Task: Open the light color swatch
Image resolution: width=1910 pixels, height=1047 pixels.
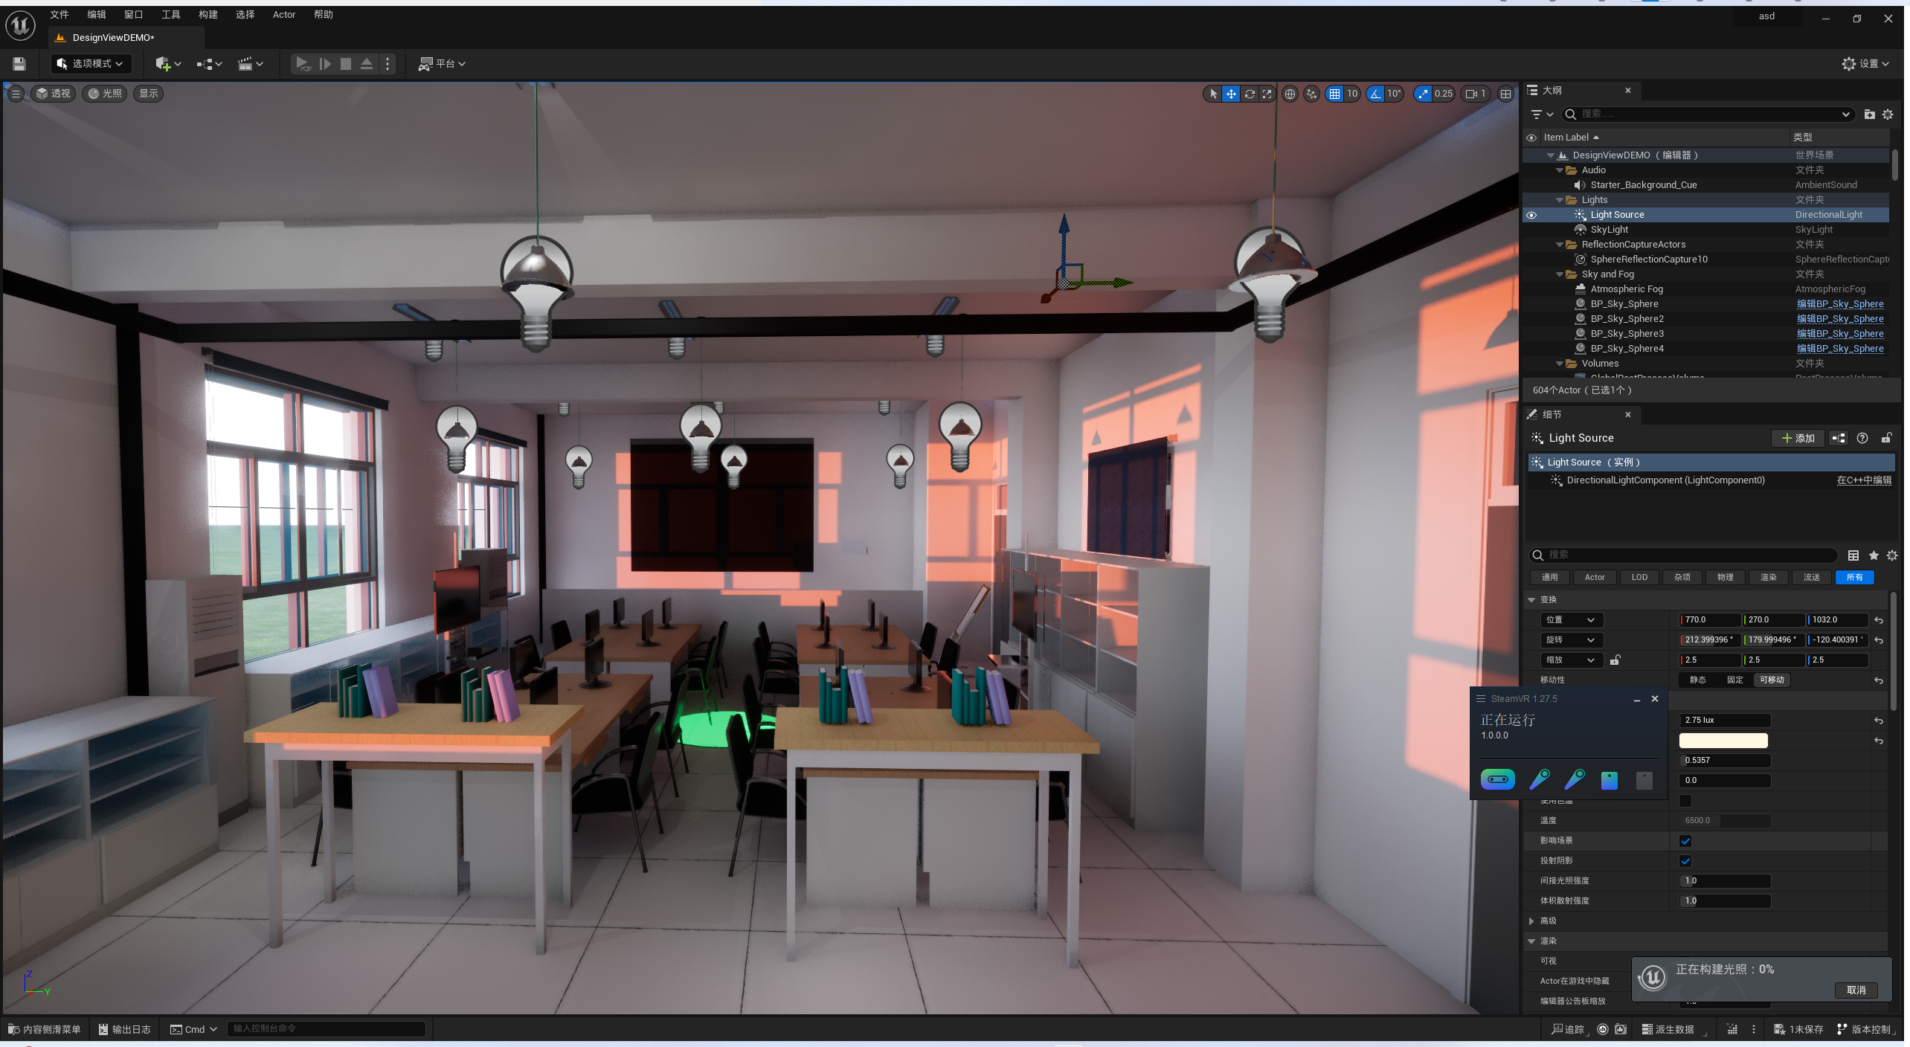Action: (x=1723, y=741)
